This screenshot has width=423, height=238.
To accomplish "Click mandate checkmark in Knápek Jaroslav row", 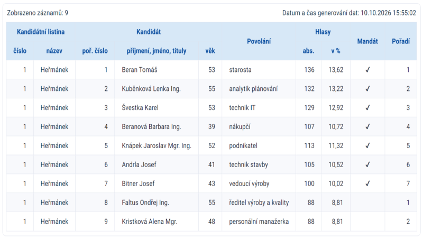I will pyautogui.click(x=367, y=146).
